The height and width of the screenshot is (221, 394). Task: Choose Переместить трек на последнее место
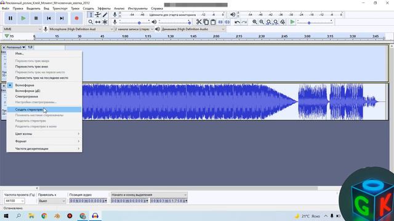[44, 78]
